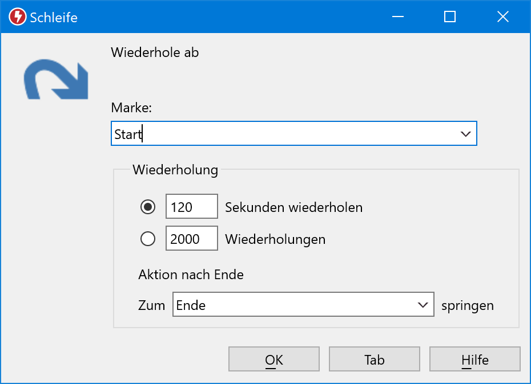Close the Schleife dialog
The width and height of the screenshot is (531, 384).
pos(502,17)
